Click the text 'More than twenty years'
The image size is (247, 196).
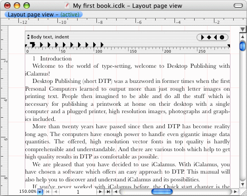(x=63, y=126)
